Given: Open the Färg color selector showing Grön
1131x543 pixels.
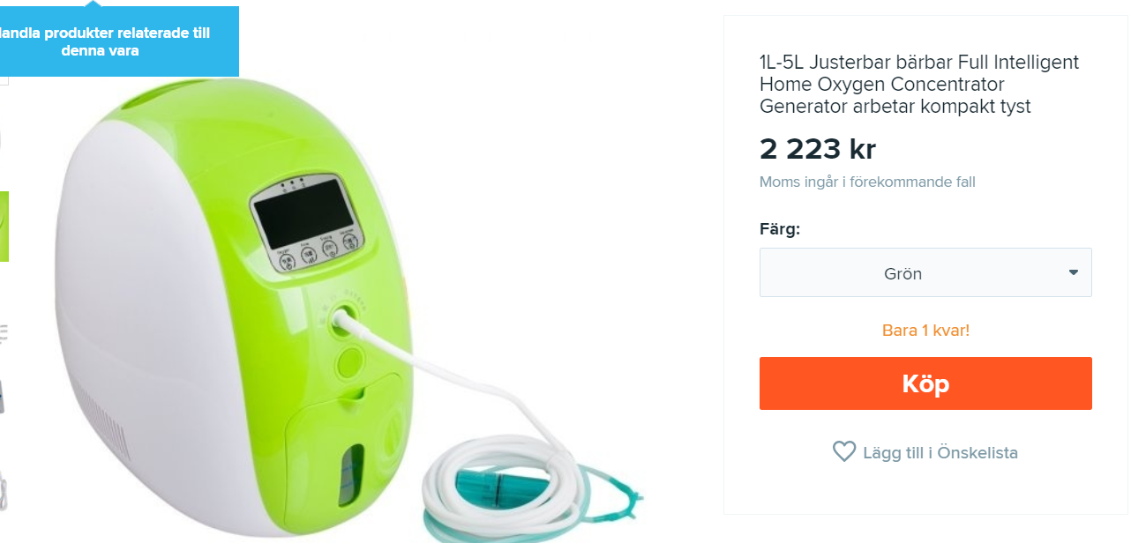Looking at the screenshot, I should coord(925,272).
